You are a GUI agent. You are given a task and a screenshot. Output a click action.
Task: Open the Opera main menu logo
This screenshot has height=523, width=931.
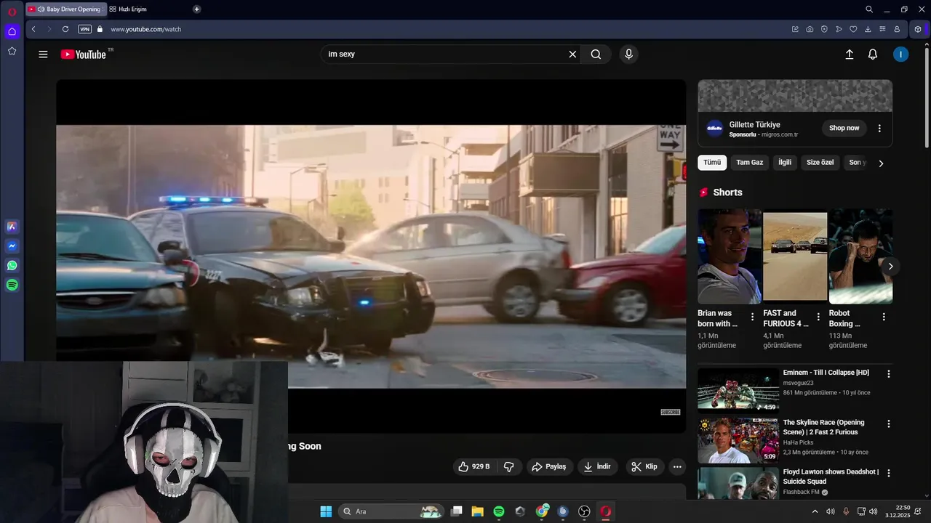pyautogui.click(x=12, y=12)
